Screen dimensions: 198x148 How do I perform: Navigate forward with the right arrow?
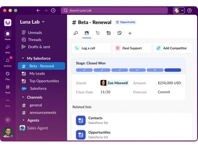click(46, 11)
